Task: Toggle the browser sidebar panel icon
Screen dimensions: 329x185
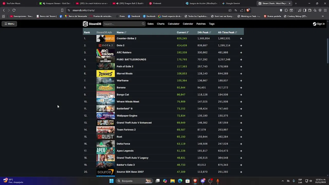Action: pyautogui.click(x=305, y=10)
